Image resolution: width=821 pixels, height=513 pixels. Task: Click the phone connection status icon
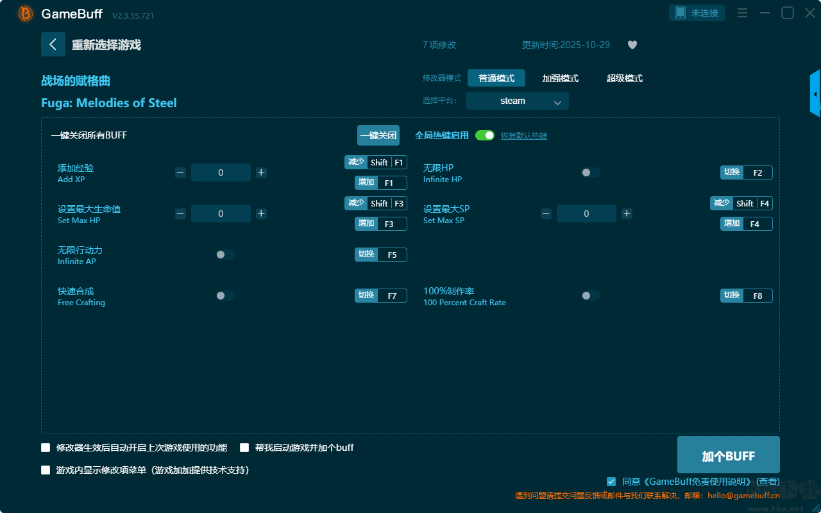(681, 13)
